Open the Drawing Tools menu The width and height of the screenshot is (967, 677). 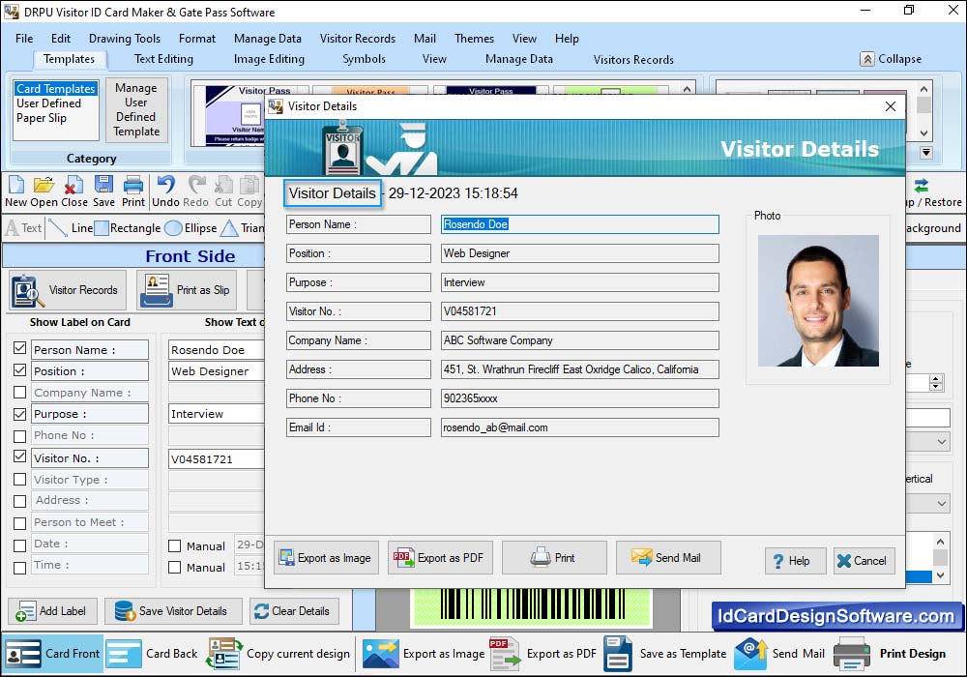(125, 39)
